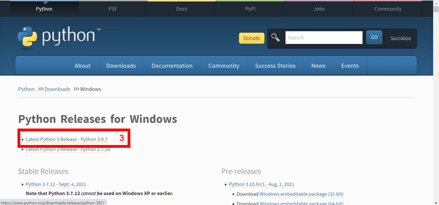
Task: Open the About navigation menu
Action: [x=83, y=66]
